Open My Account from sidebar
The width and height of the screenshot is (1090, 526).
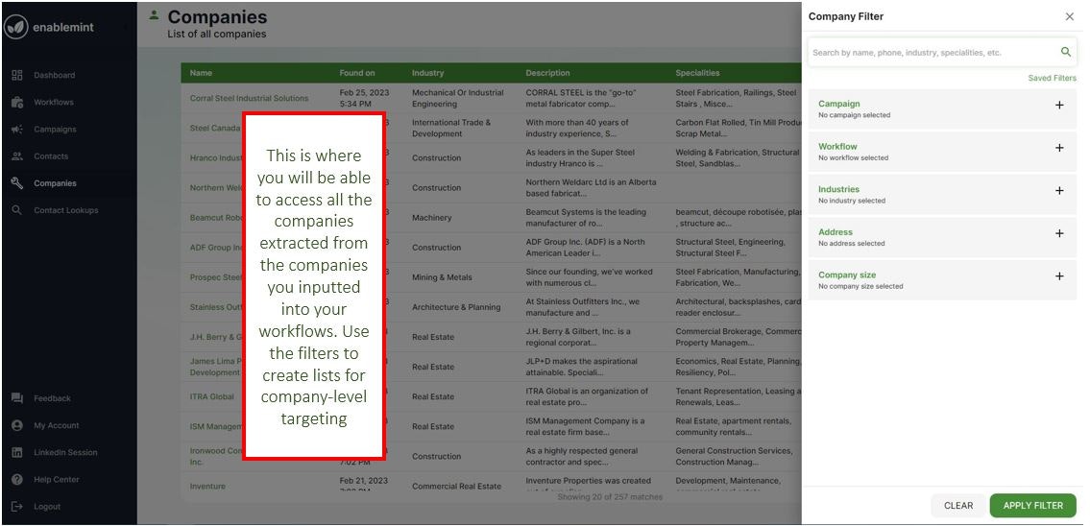click(x=57, y=425)
